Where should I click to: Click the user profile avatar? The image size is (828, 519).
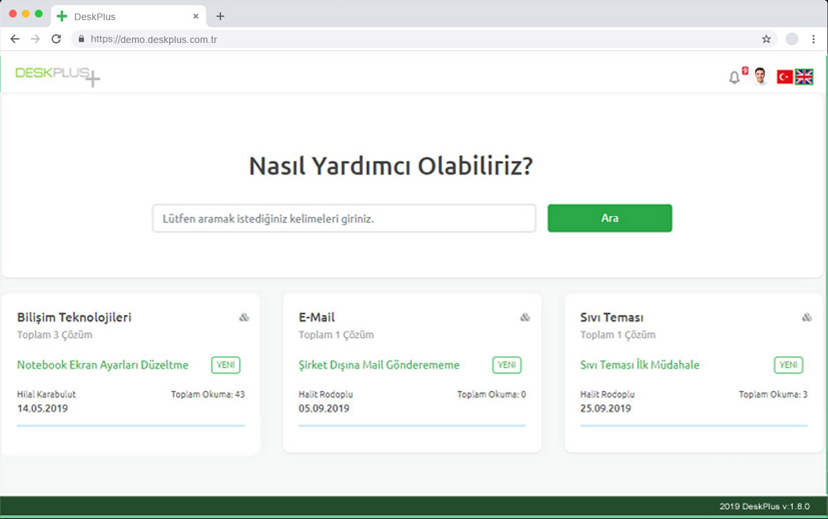[x=761, y=77]
